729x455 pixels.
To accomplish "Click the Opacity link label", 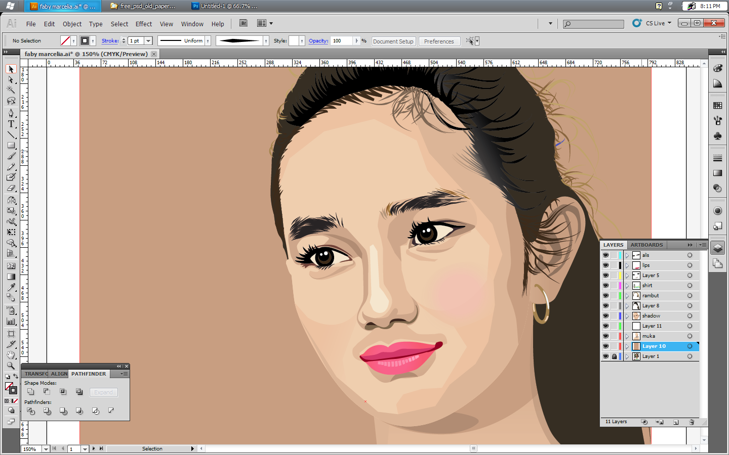I will pyautogui.click(x=318, y=41).
